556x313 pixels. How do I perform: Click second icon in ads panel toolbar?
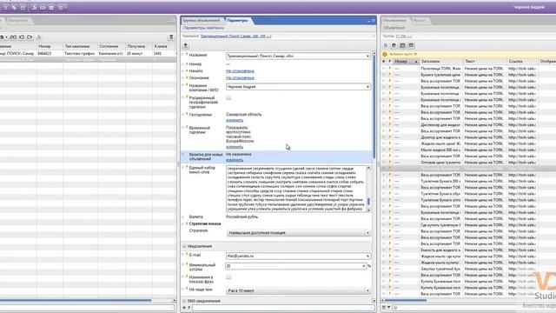point(394,45)
